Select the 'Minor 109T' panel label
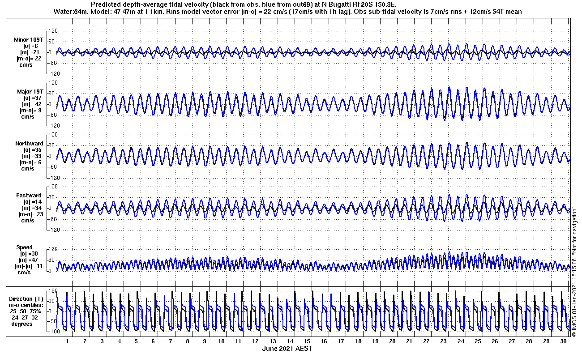The height and width of the screenshot is (358, 582). pos(28,39)
